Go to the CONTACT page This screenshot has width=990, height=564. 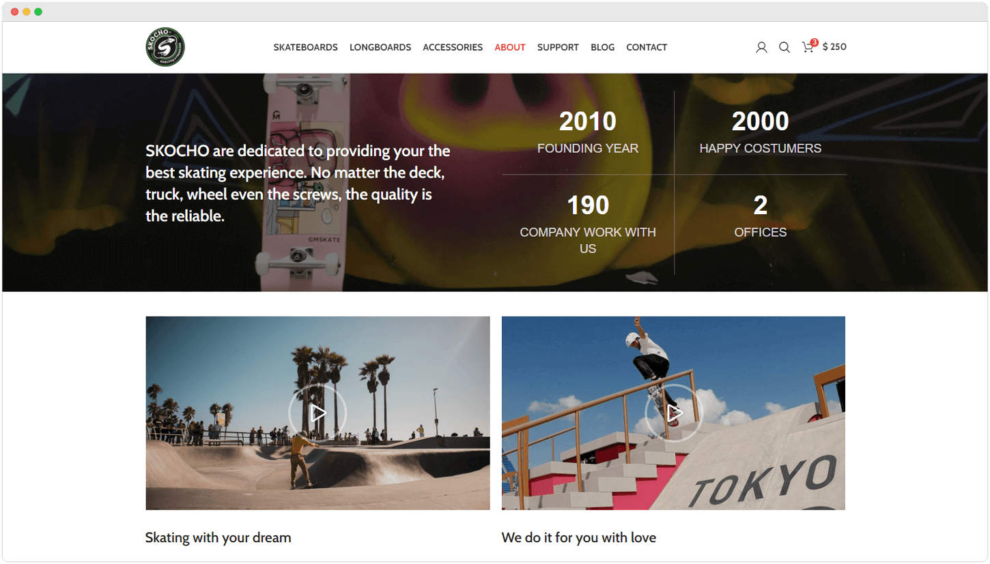(647, 47)
